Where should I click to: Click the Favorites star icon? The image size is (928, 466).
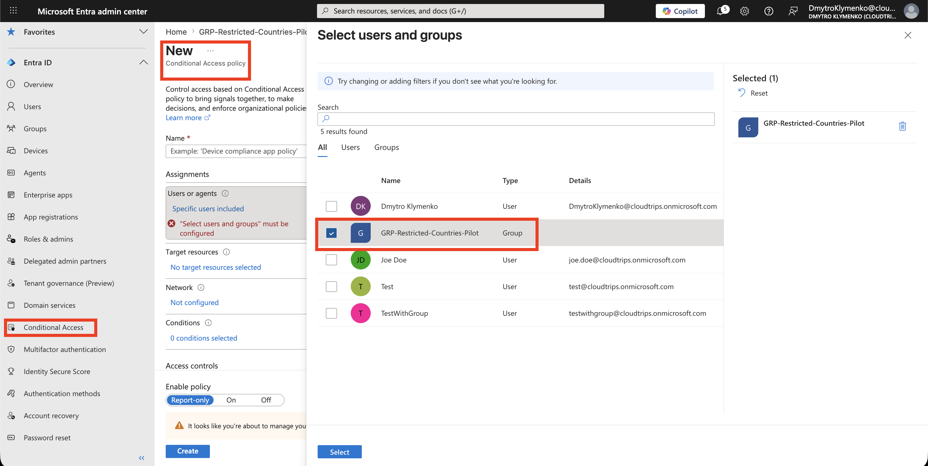pyautogui.click(x=11, y=32)
